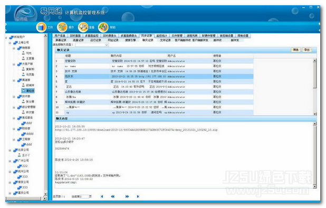
Task: Click the 重庆公司 group icon
Action: click(x=15, y=193)
